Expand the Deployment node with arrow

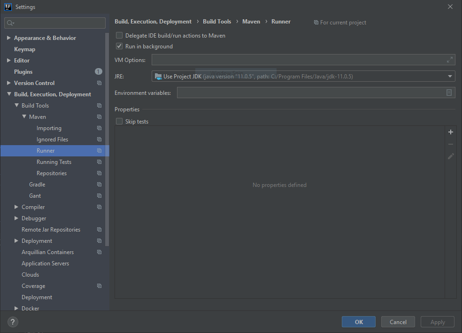tap(16, 241)
